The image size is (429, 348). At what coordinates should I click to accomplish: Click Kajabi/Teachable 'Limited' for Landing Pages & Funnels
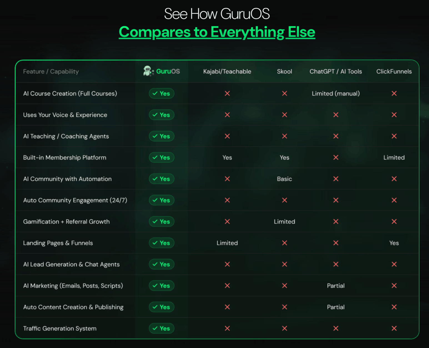coord(227,243)
